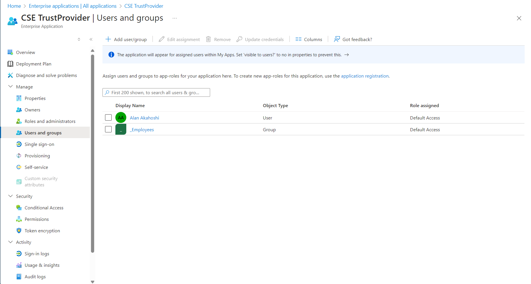Open Single sign-on in the sidebar
Screen dimensions: 531x284
click(x=39, y=144)
